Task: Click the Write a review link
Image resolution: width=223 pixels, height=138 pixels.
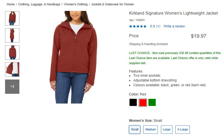Action: coord(174,26)
